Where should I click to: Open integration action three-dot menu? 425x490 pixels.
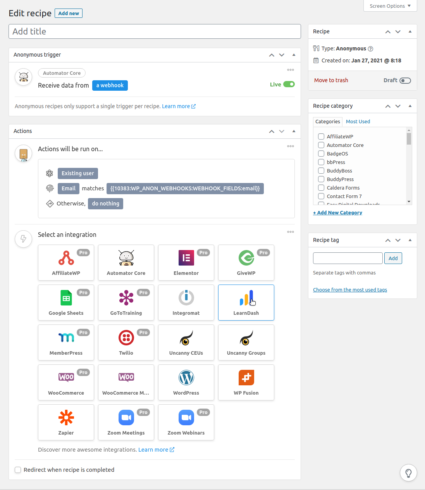click(291, 232)
